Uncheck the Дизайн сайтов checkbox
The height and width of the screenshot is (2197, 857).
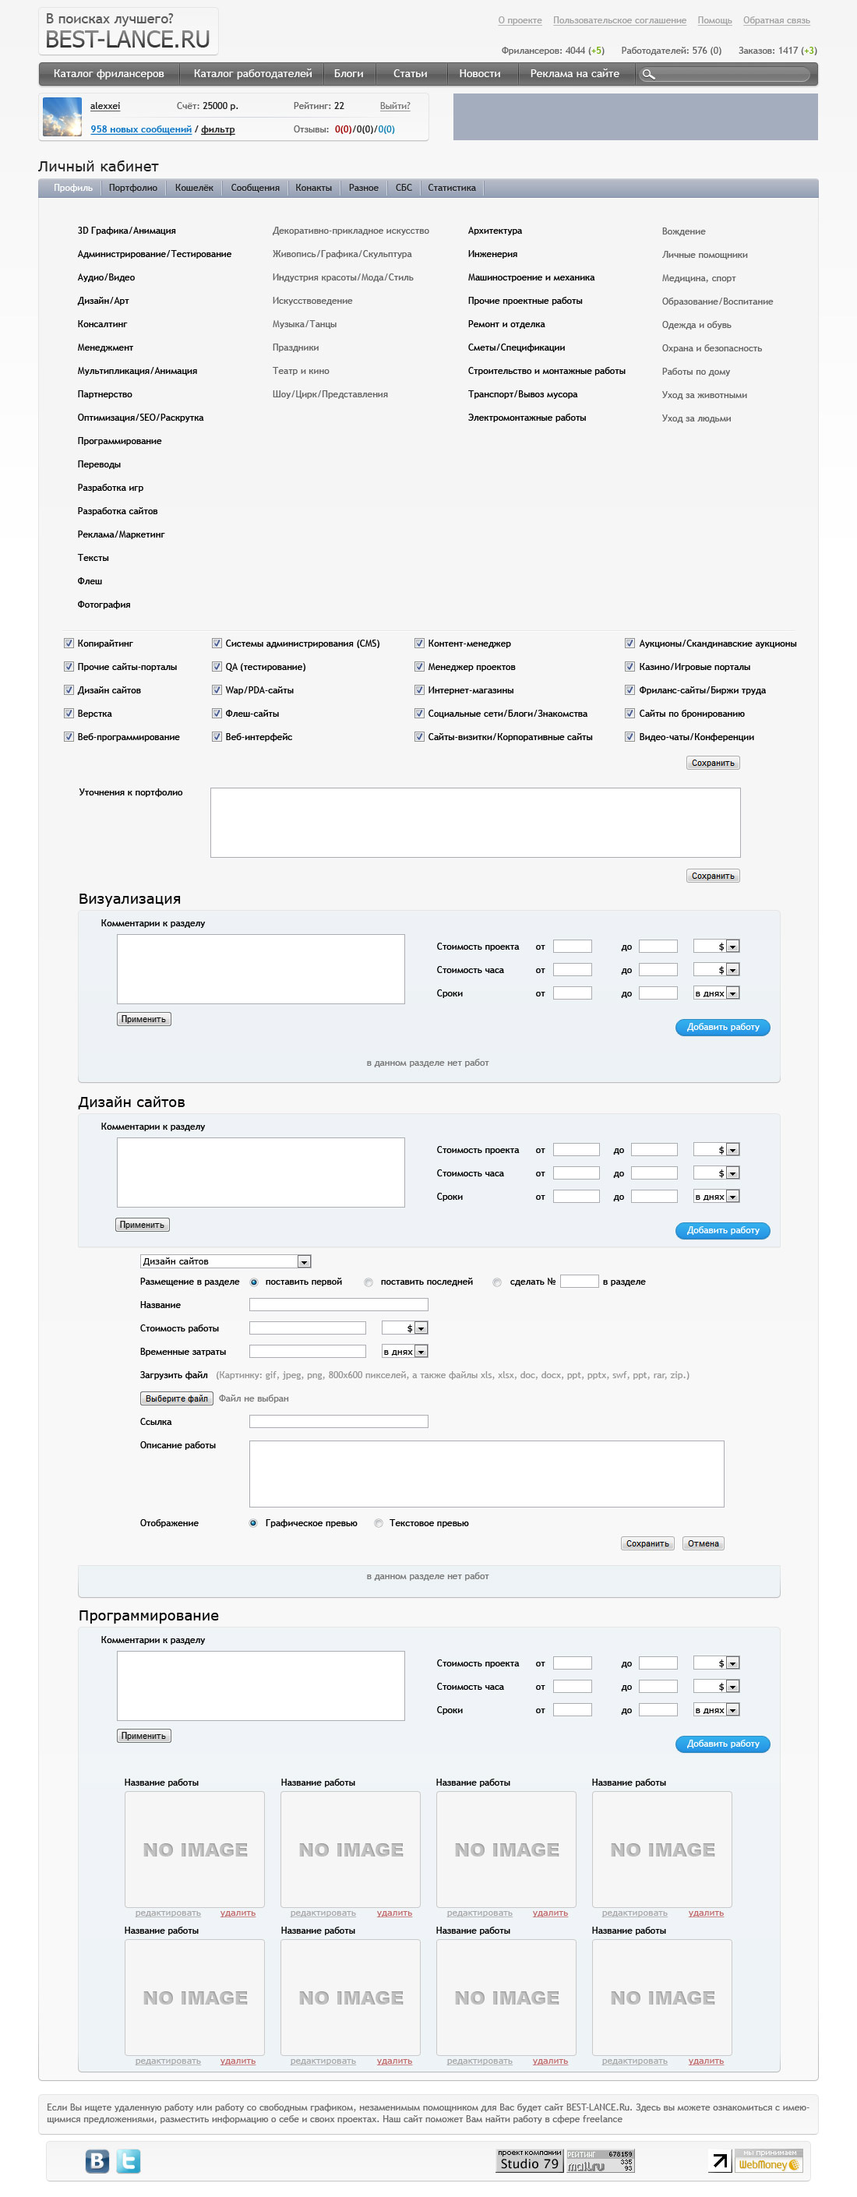pos(69,690)
